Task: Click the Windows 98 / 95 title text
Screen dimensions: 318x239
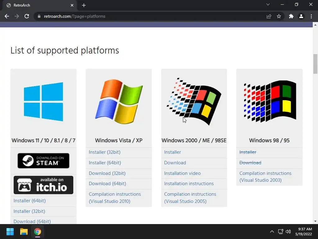Action: [269, 140]
